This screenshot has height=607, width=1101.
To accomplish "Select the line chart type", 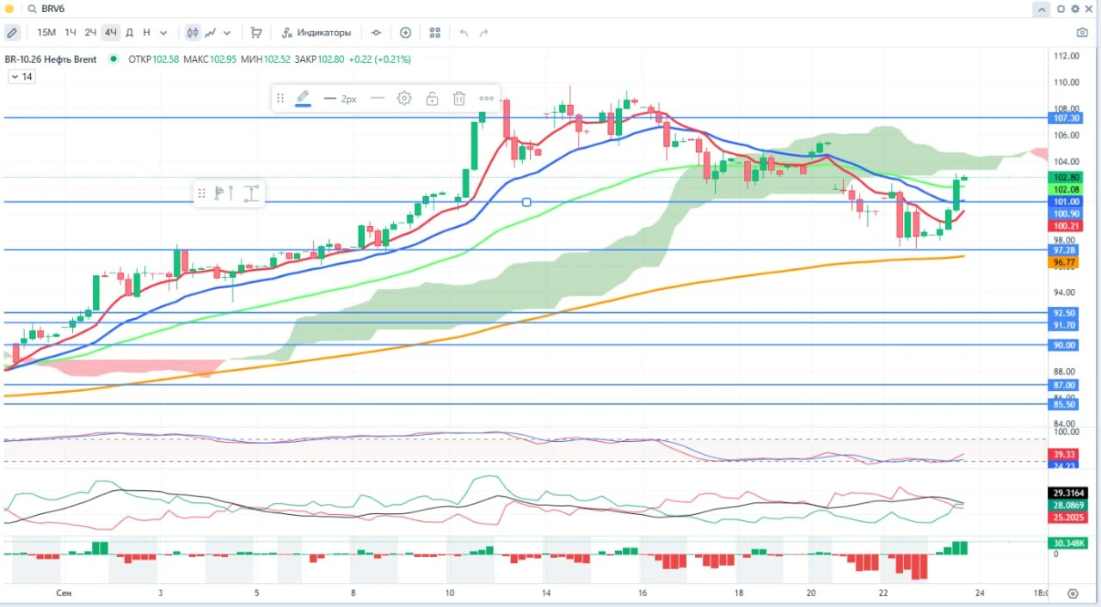I will point(210,33).
